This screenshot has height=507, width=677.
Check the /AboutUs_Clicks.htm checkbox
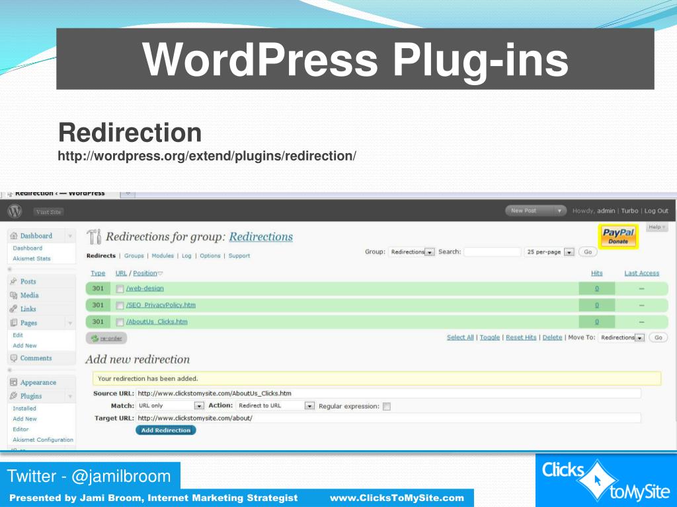tap(120, 322)
